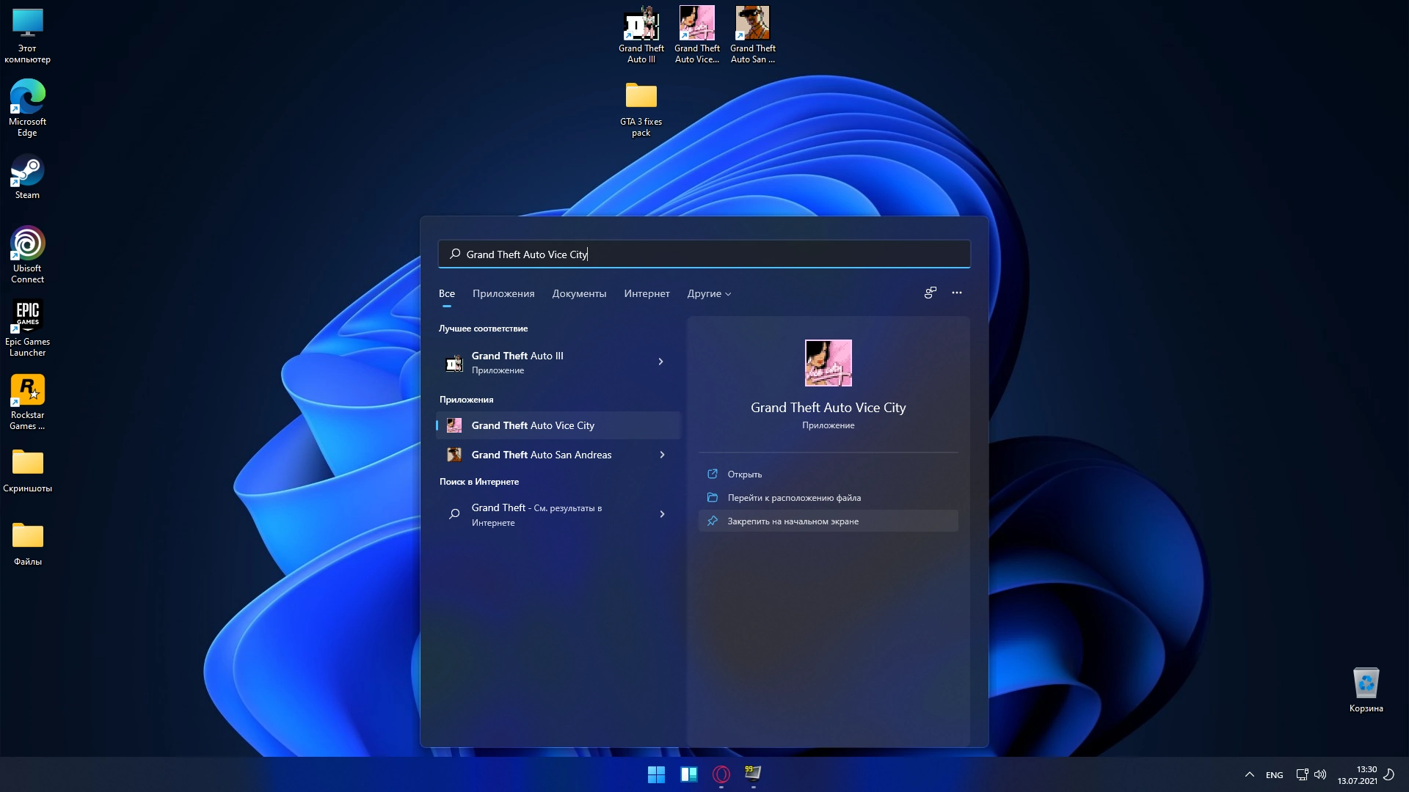
Task: Show hidden tray icons with the chevron
Action: point(1249,774)
